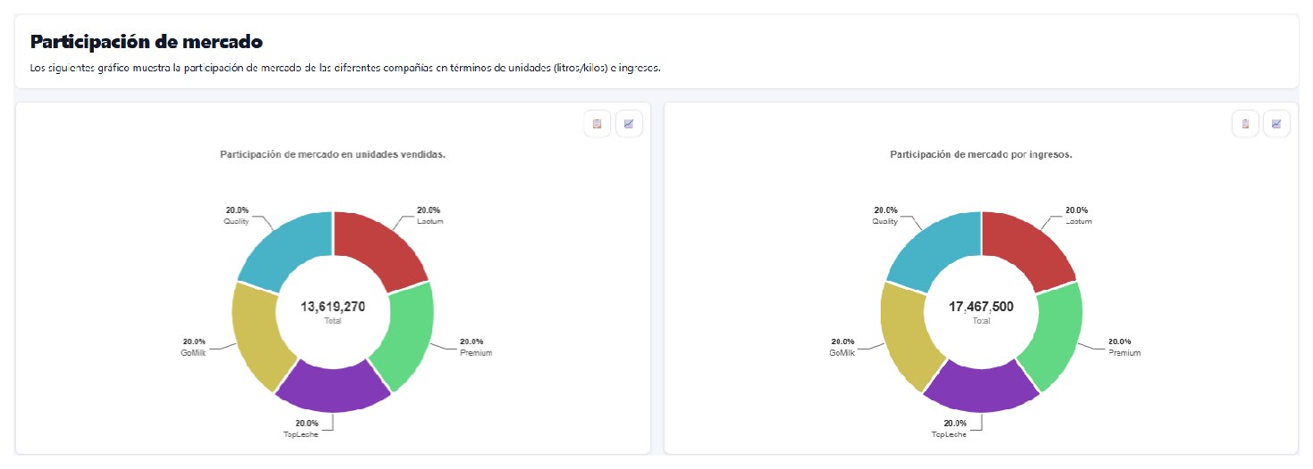The image size is (1313, 469).
Task: Click the Lactum label in revenue chart
Action: pos(1078,221)
